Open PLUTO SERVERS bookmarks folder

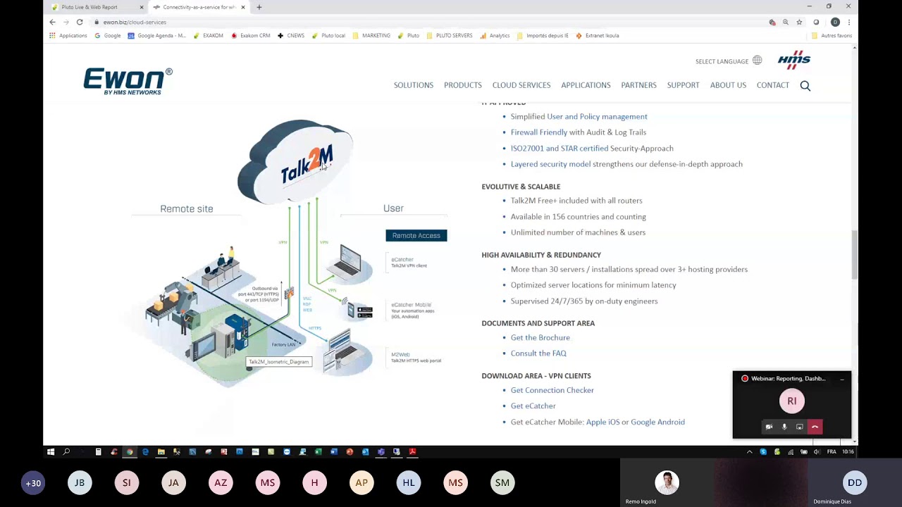click(x=450, y=35)
